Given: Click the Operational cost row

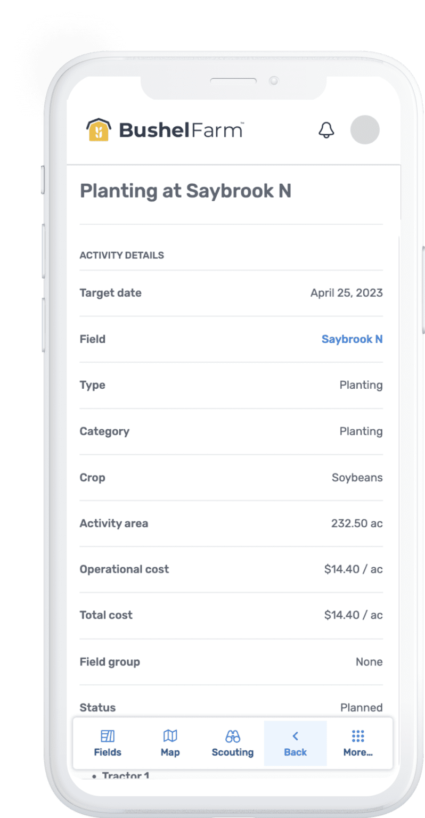Looking at the screenshot, I should 231,569.
